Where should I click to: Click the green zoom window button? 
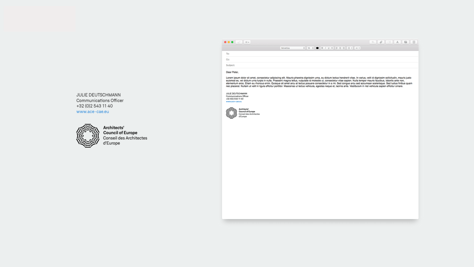click(x=232, y=42)
